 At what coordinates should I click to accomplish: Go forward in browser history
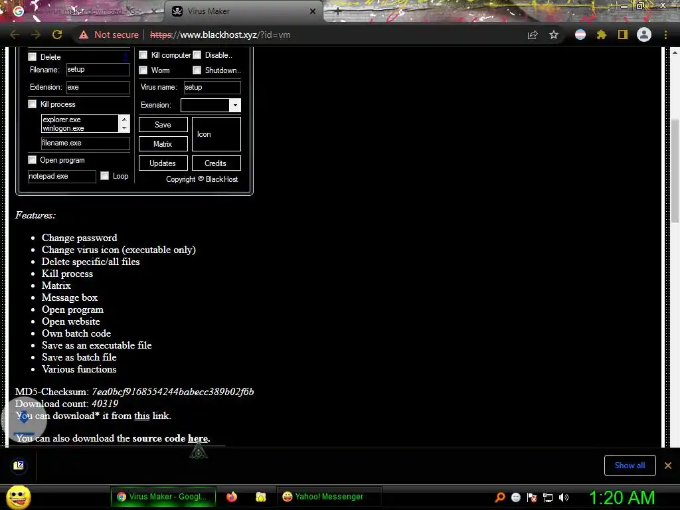point(36,35)
